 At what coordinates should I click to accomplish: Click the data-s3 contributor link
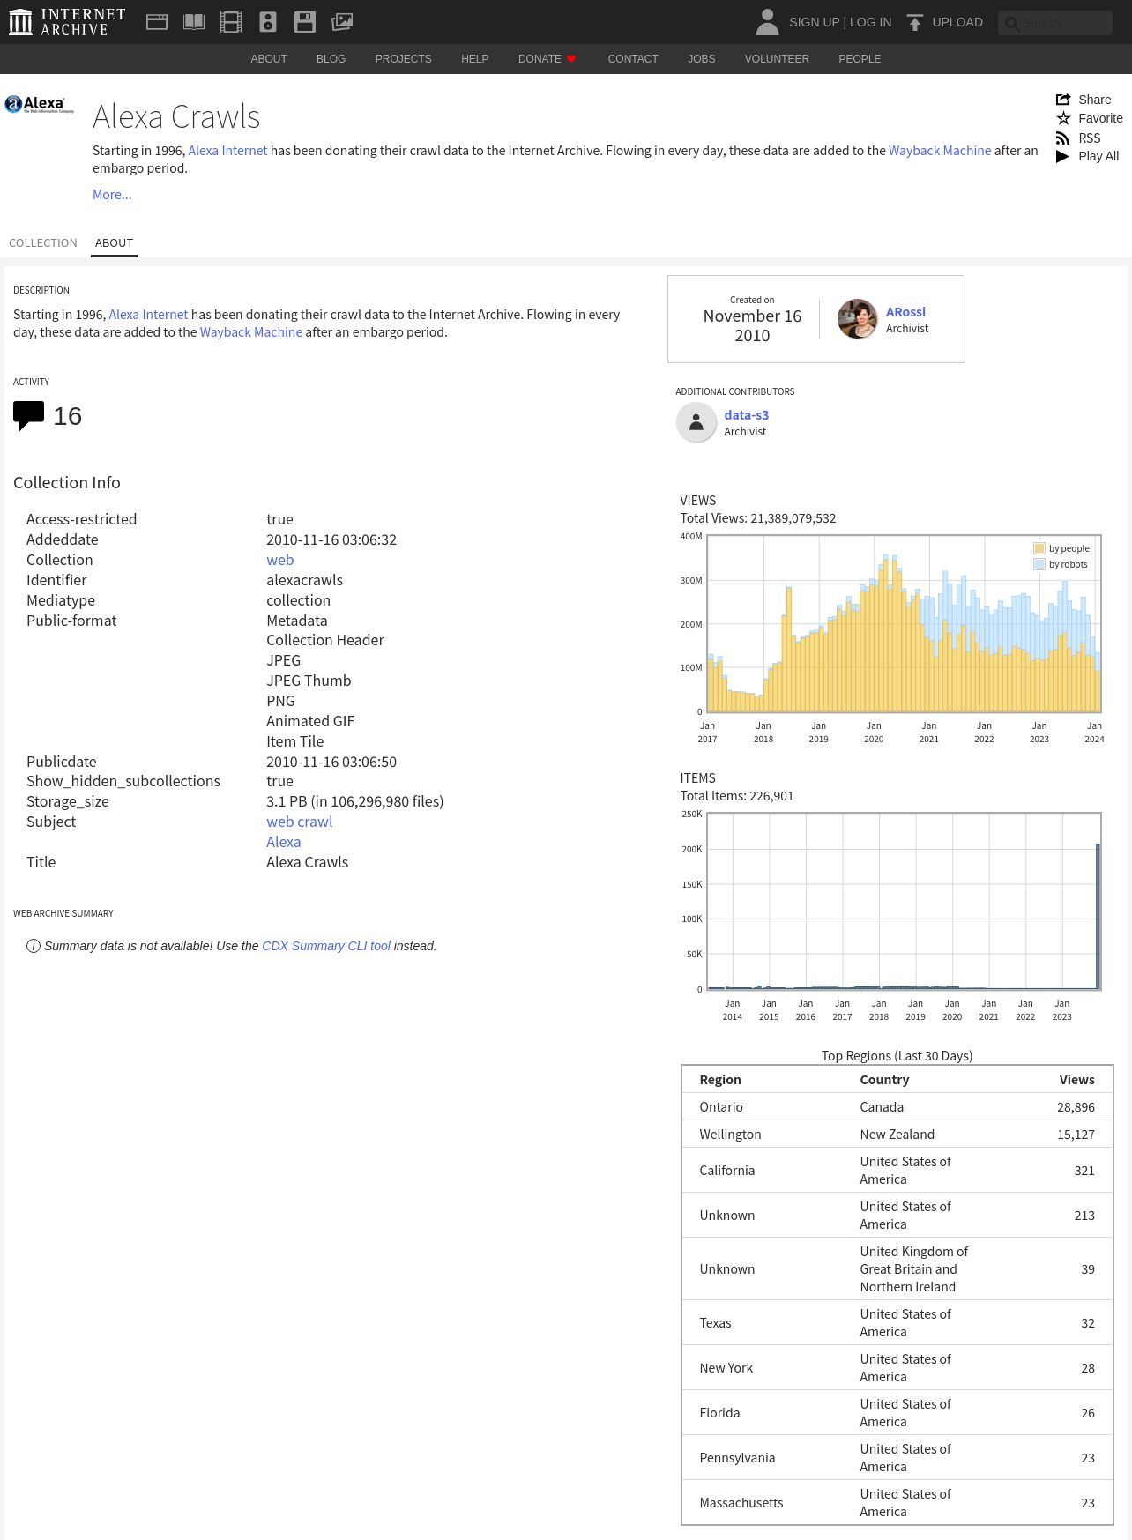pyautogui.click(x=746, y=415)
